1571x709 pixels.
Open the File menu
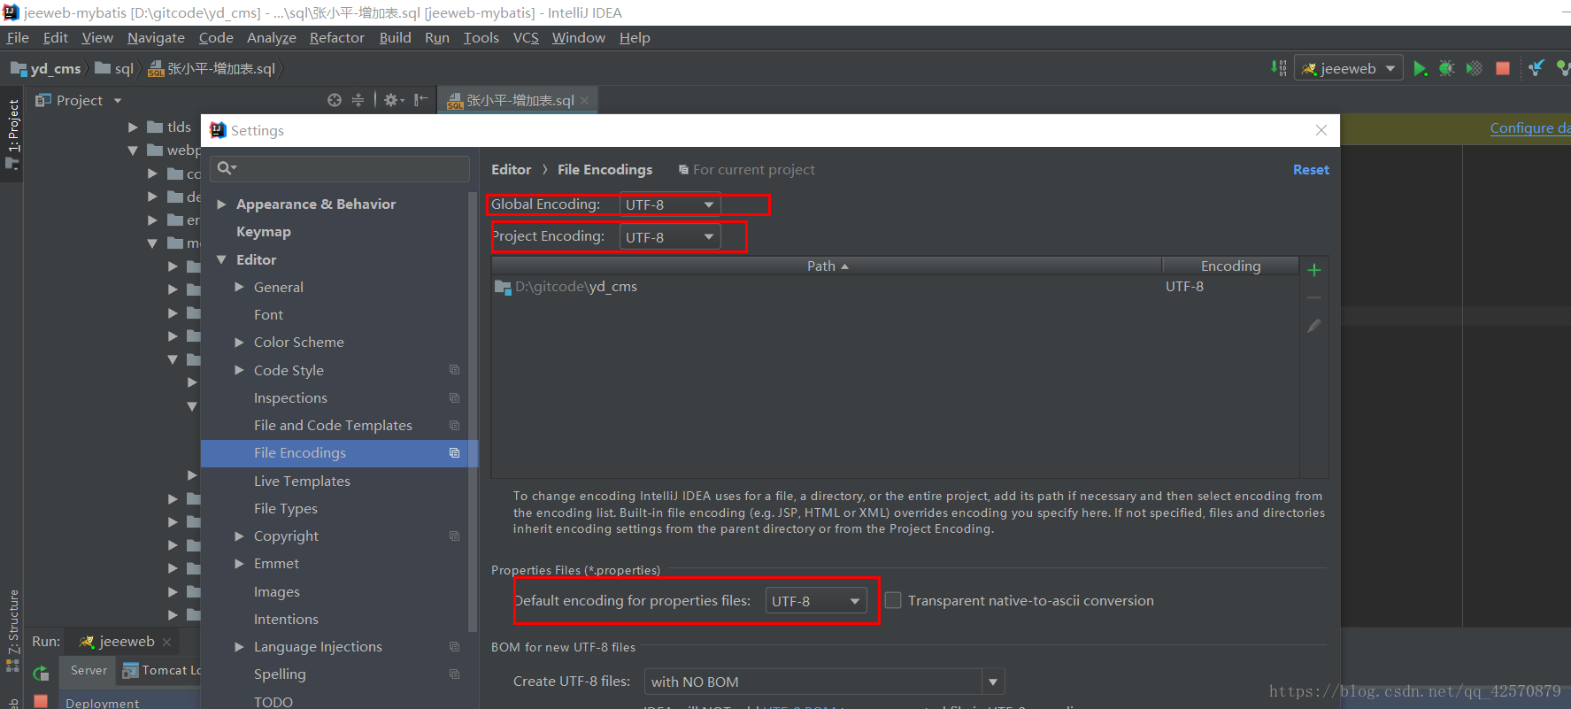click(18, 37)
